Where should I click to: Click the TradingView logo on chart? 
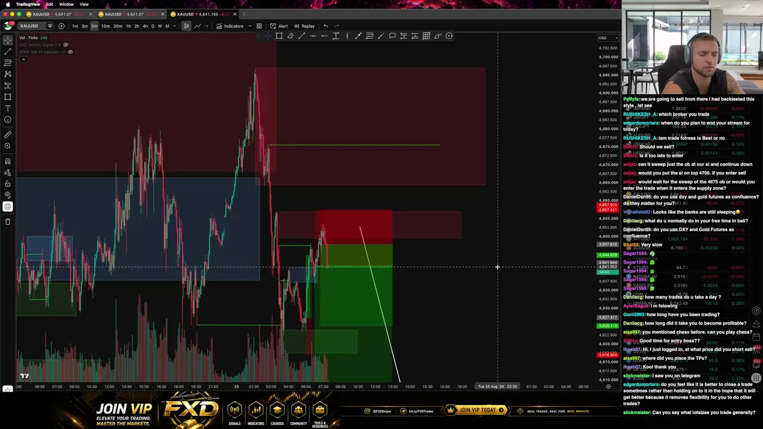point(24,376)
